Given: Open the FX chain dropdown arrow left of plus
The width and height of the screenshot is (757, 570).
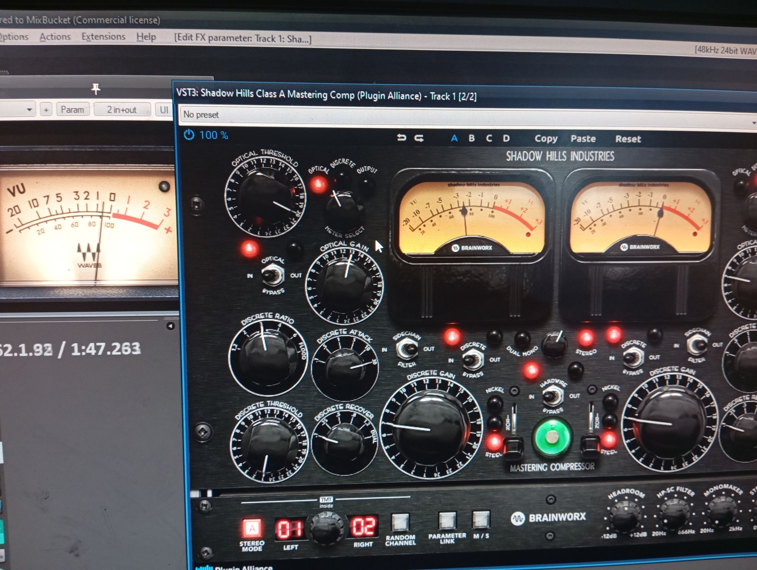Looking at the screenshot, I should pyautogui.click(x=29, y=110).
